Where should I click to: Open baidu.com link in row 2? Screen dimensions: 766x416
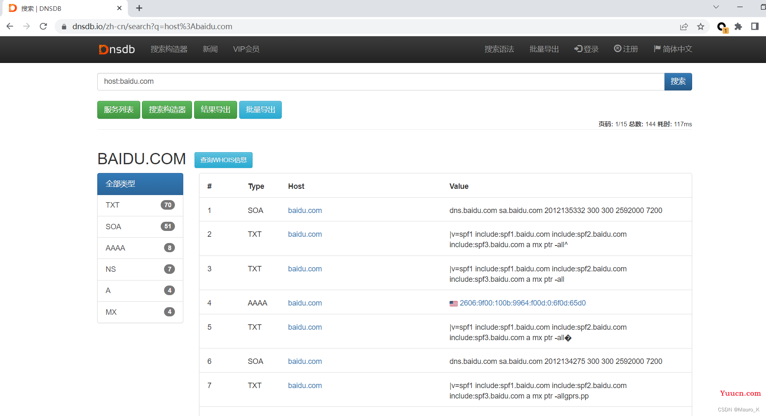[305, 234]
